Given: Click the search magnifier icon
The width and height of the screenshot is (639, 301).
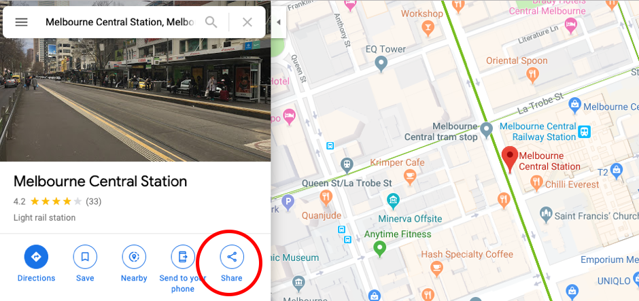Looking at the screenshot, I should click(x=211, y=22).
